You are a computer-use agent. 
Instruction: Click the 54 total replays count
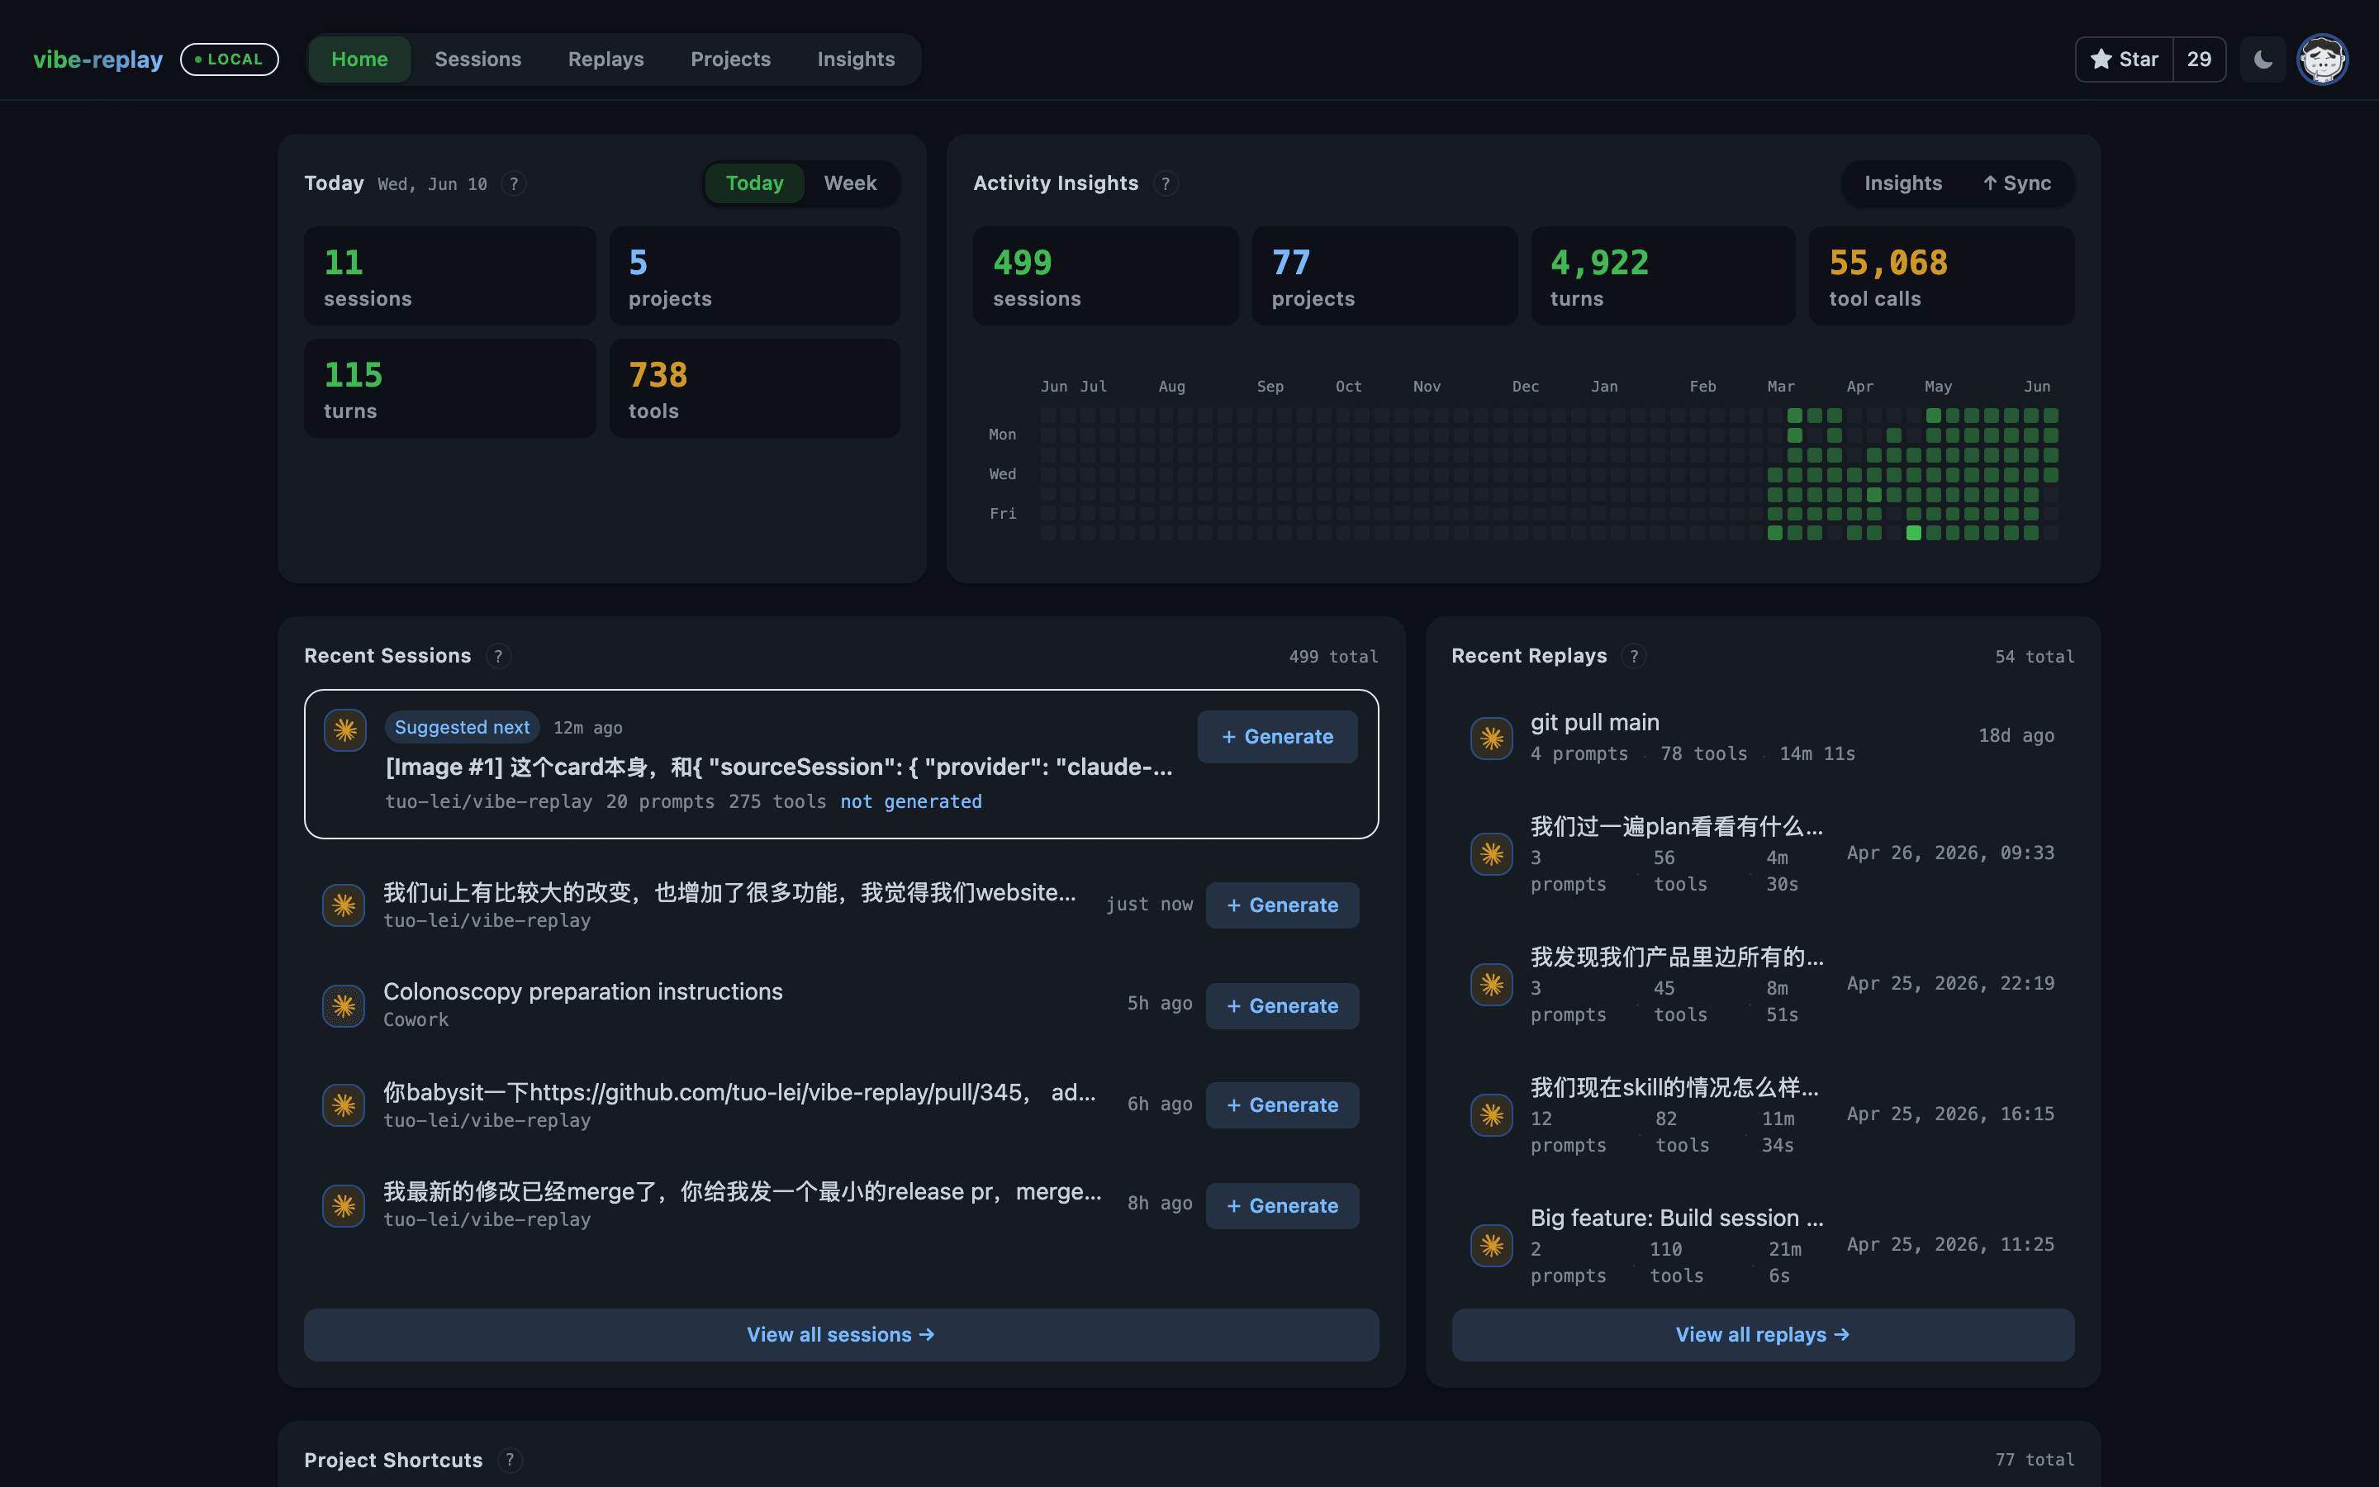click(2034, 657)
